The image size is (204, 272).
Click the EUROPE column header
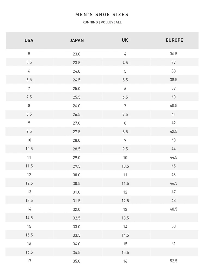click(174, 40)
